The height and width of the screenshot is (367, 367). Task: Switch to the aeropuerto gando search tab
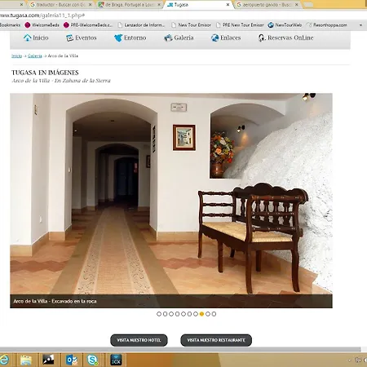click(x=267, y=5)
